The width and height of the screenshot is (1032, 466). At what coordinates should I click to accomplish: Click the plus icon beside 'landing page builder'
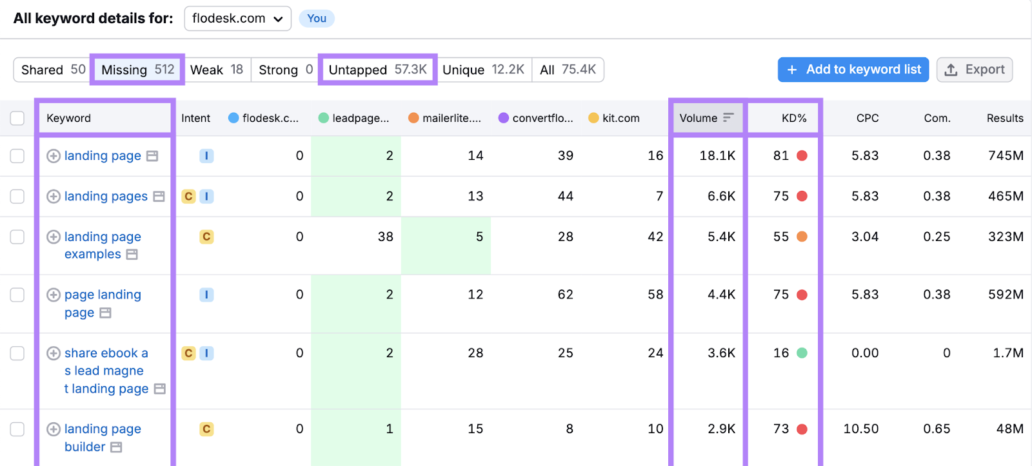54,429
